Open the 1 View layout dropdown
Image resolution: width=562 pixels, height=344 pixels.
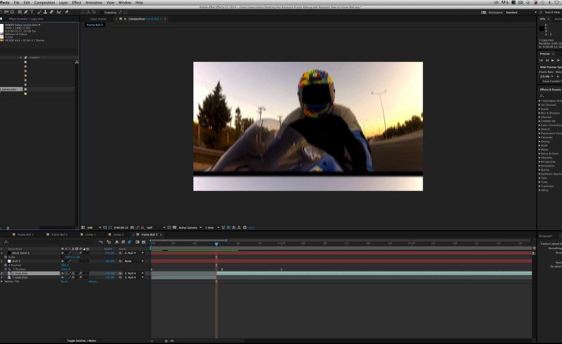coord(212,227)
